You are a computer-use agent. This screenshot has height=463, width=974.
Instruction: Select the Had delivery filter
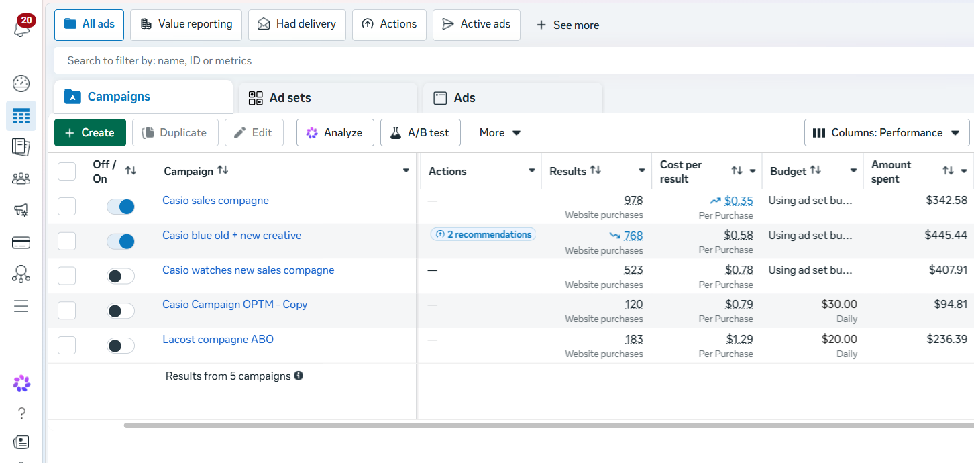297,24
